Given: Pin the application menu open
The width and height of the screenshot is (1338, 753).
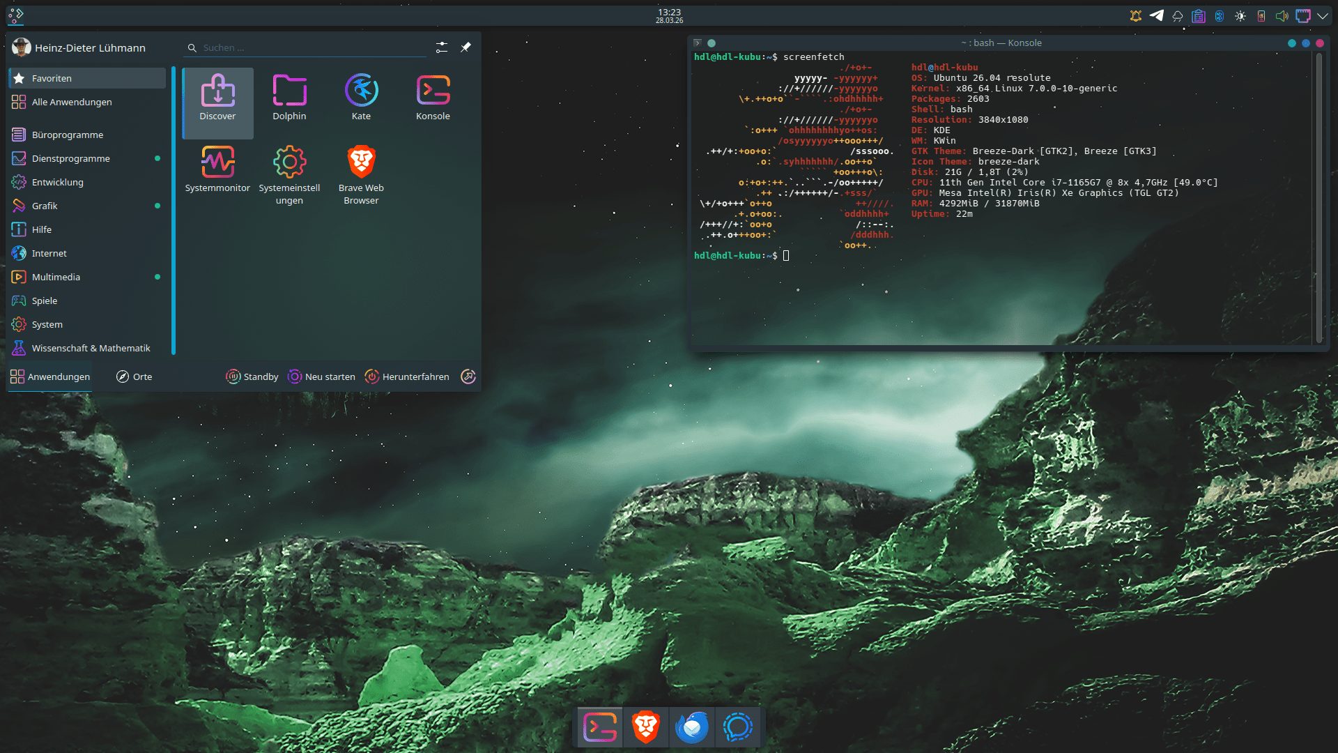Looking at the screenshot, I should coord(466,47).
